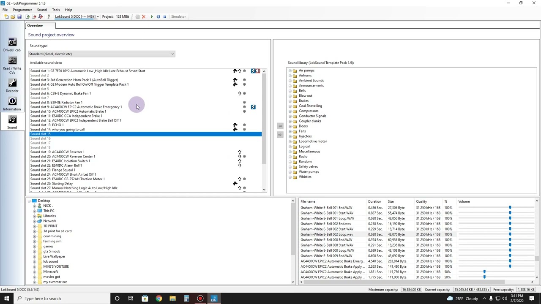This screenshot has width=541, height=304.
Task: Click the blue loop playback toolbar icon
Action: (158, 16)
